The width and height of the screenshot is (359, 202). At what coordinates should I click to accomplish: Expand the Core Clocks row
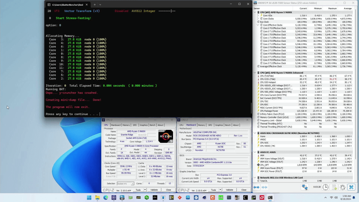(258, 19)
